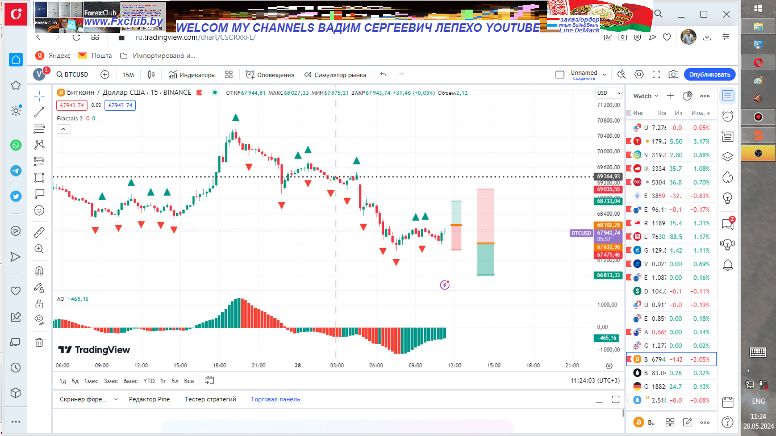Open the notifications bell panel
The height and width of the screenshot is (436, 776).
coord(727,265)
